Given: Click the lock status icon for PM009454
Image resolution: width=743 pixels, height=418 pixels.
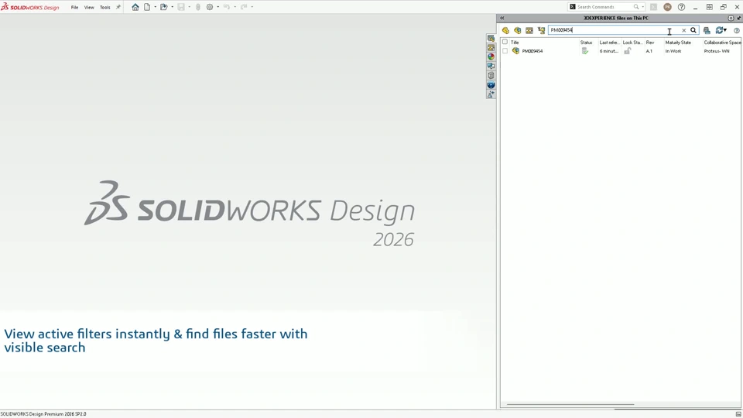Looking at the screenshot, I should click(628, 51).
